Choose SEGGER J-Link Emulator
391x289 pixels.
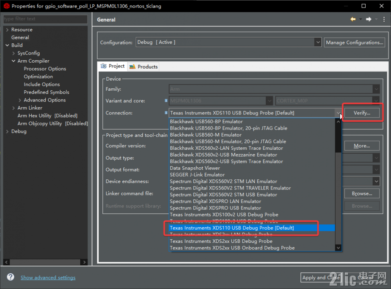[252, 175]
